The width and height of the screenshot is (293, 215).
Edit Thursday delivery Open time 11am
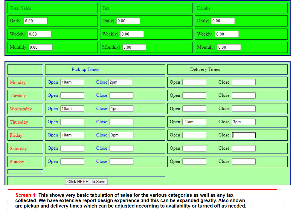[194, 122]
